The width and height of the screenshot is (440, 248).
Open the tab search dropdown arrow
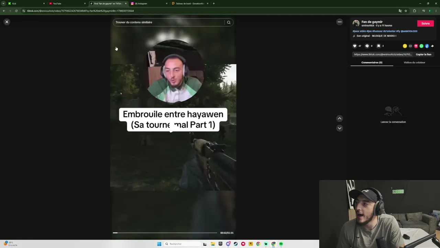click(3, 3)
